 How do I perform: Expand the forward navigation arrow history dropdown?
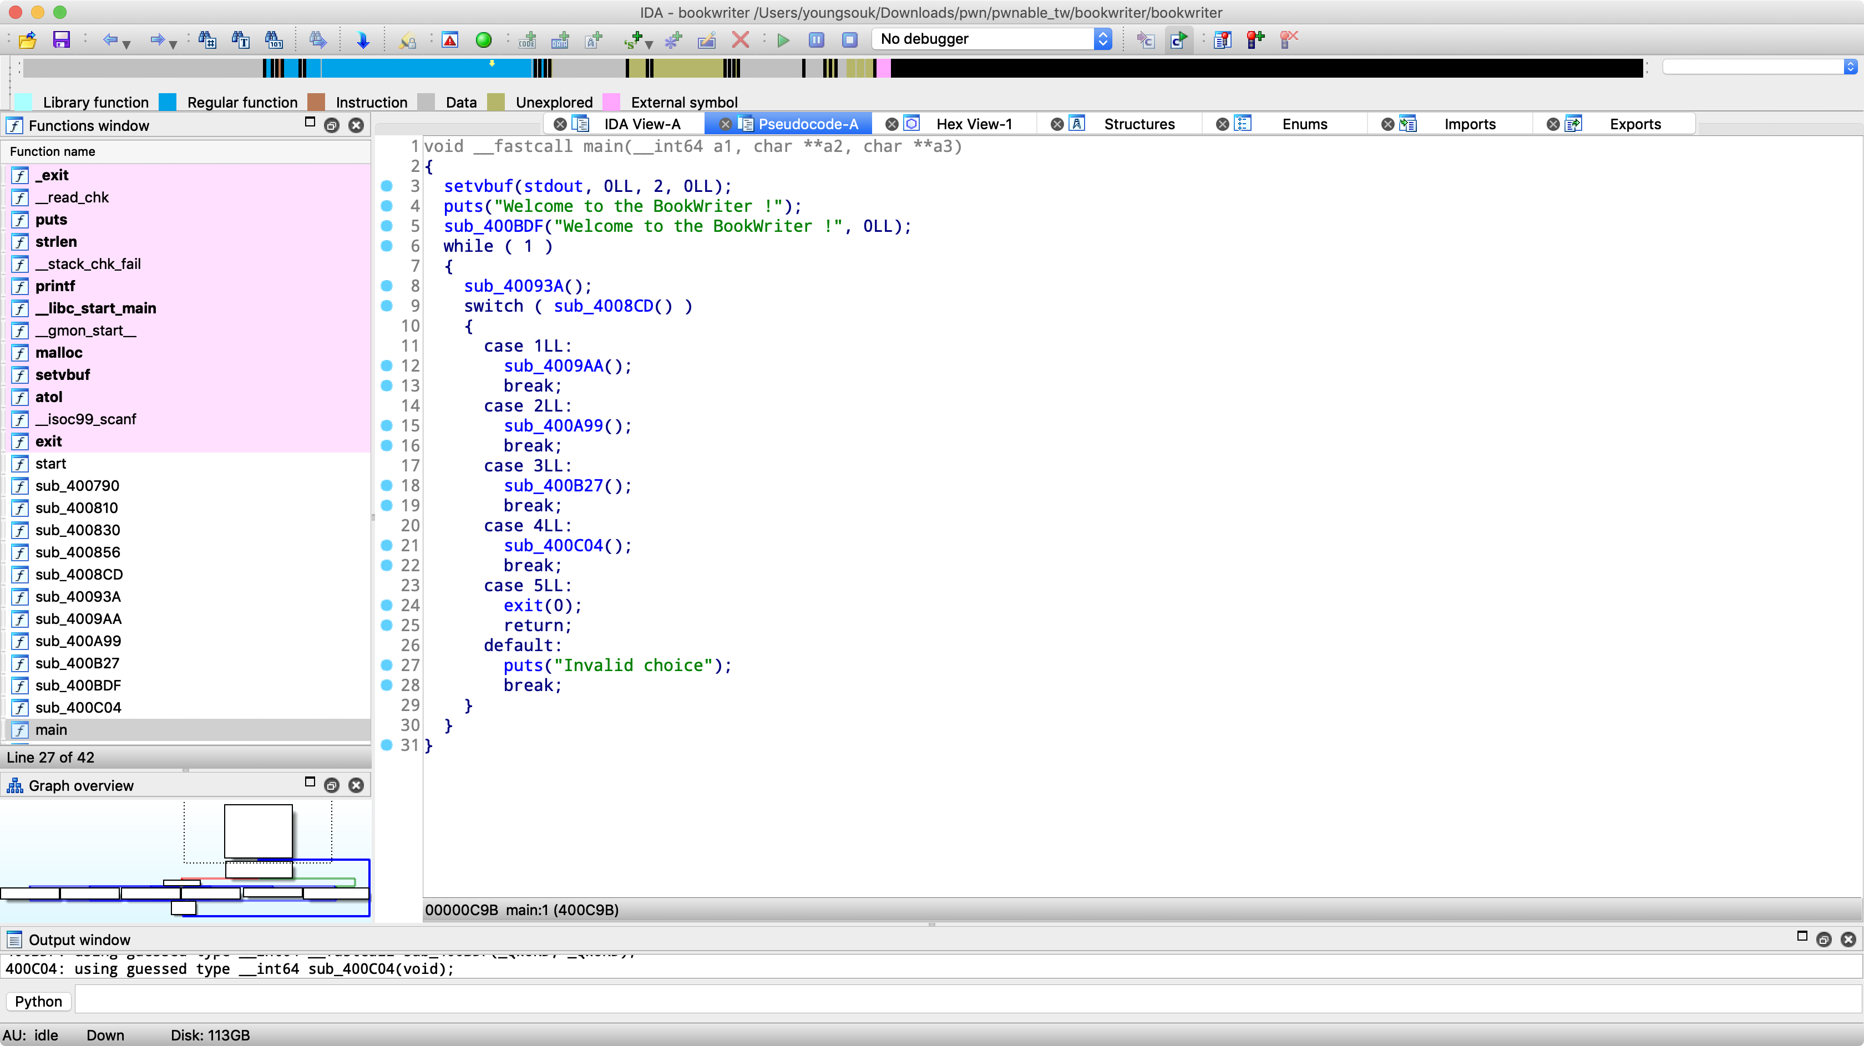coord(173,44)
